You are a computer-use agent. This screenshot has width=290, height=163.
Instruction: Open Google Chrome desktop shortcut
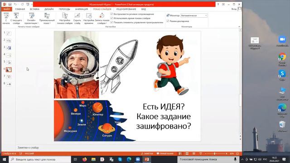tap(282, 59)
